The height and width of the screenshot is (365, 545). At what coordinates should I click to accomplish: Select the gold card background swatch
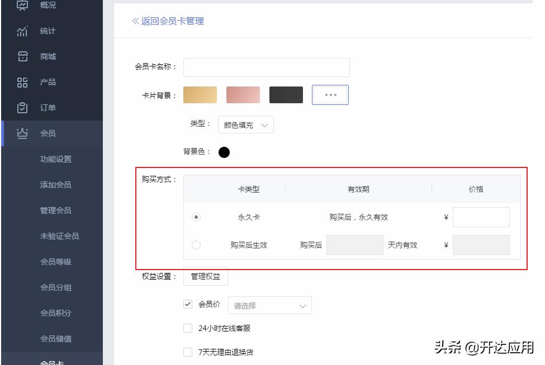coord(200,95)
